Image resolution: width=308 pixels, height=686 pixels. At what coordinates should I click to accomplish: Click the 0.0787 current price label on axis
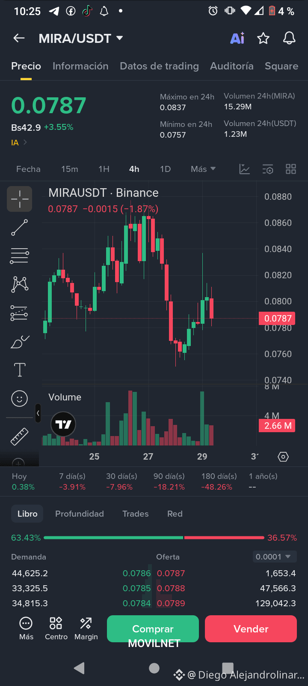click(277, 318)
